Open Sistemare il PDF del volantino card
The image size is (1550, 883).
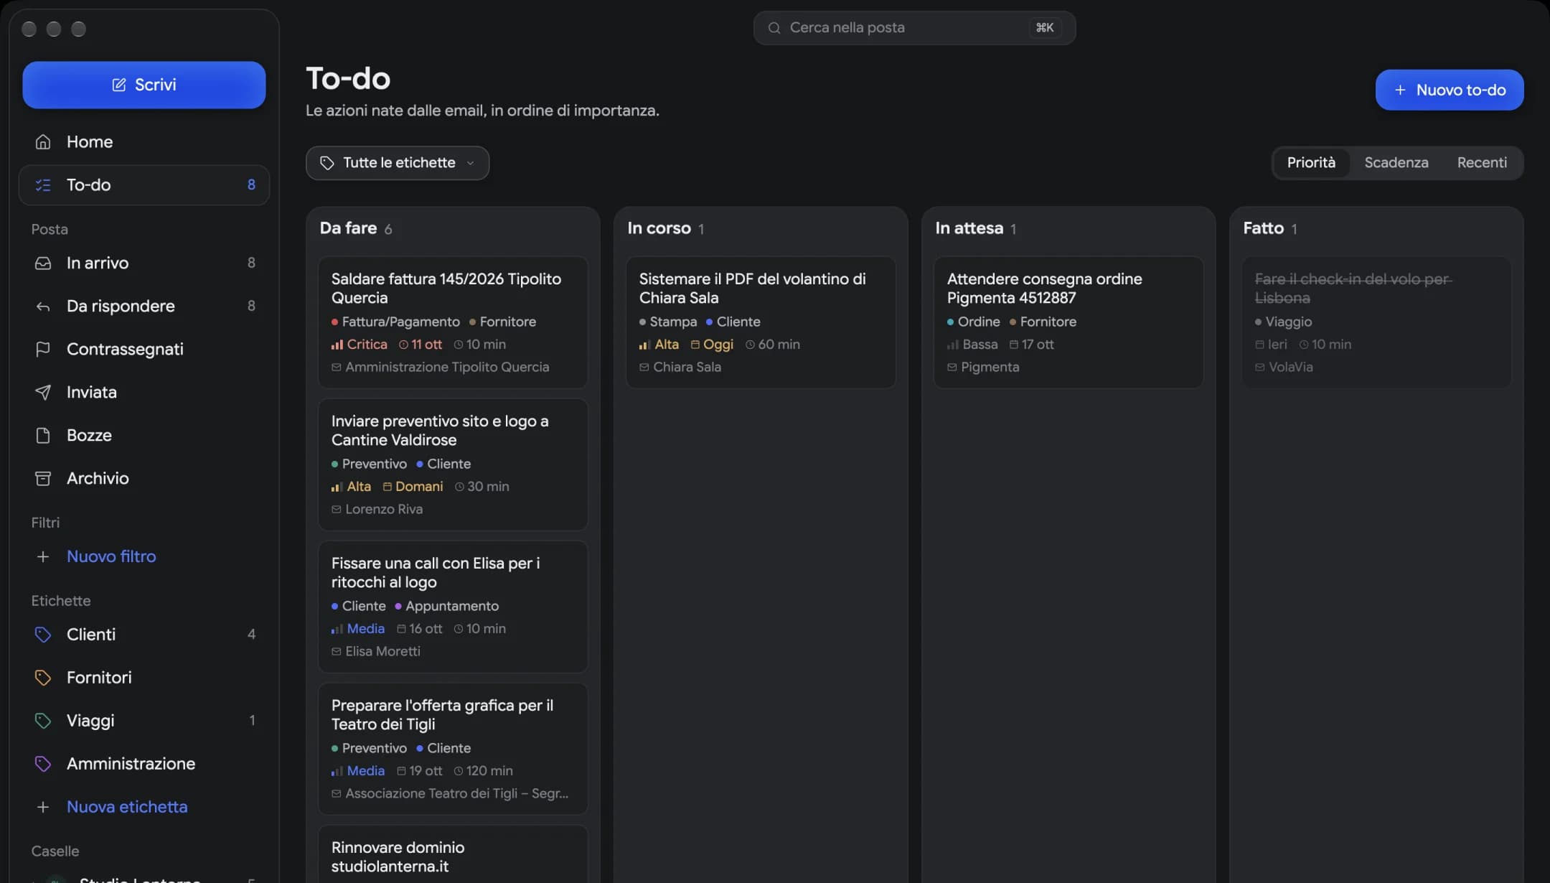coord(761,322)
